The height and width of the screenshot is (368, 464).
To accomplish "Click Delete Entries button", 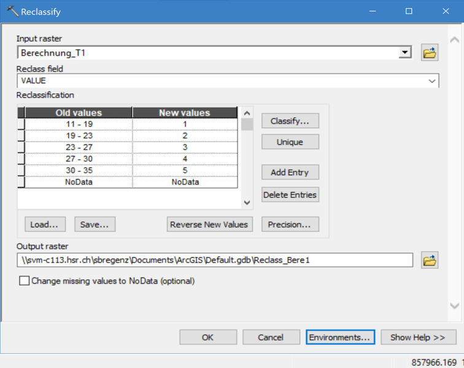I will [x=290, y=195].
